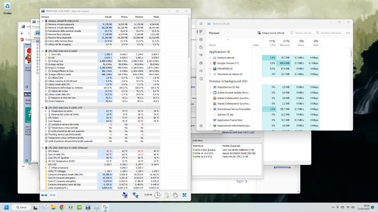Collapse the CPU Intel Core i5-12600 group
Viewport: 378px width, 212px height.
[x=43, y=51]
